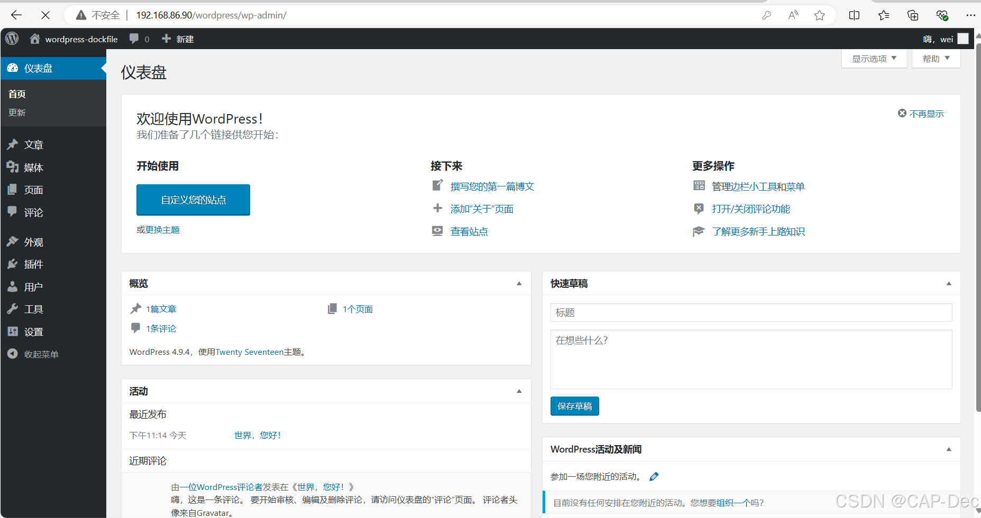981x518 pixels.
Task: Click the browser back arrow
Action: [x=16, y=15]
